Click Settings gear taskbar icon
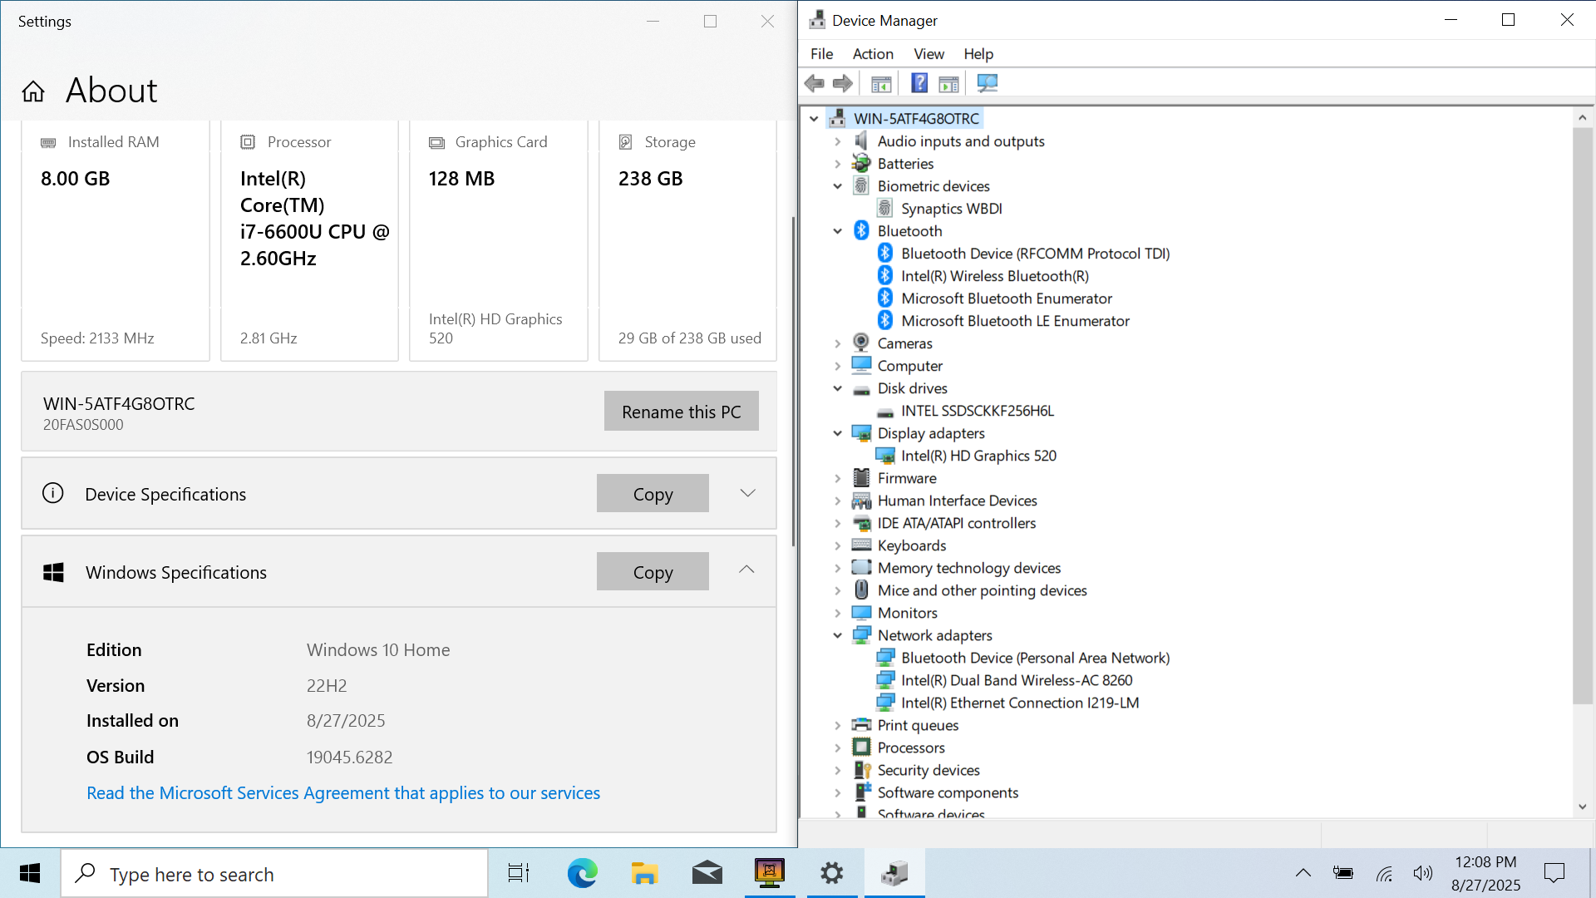1596x898 pixels. tap(832, 873)
